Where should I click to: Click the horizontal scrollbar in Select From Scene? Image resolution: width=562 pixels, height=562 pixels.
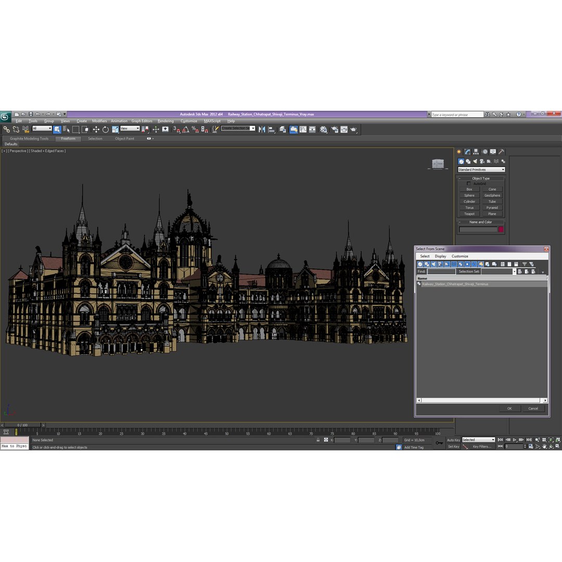click(481, 400)
